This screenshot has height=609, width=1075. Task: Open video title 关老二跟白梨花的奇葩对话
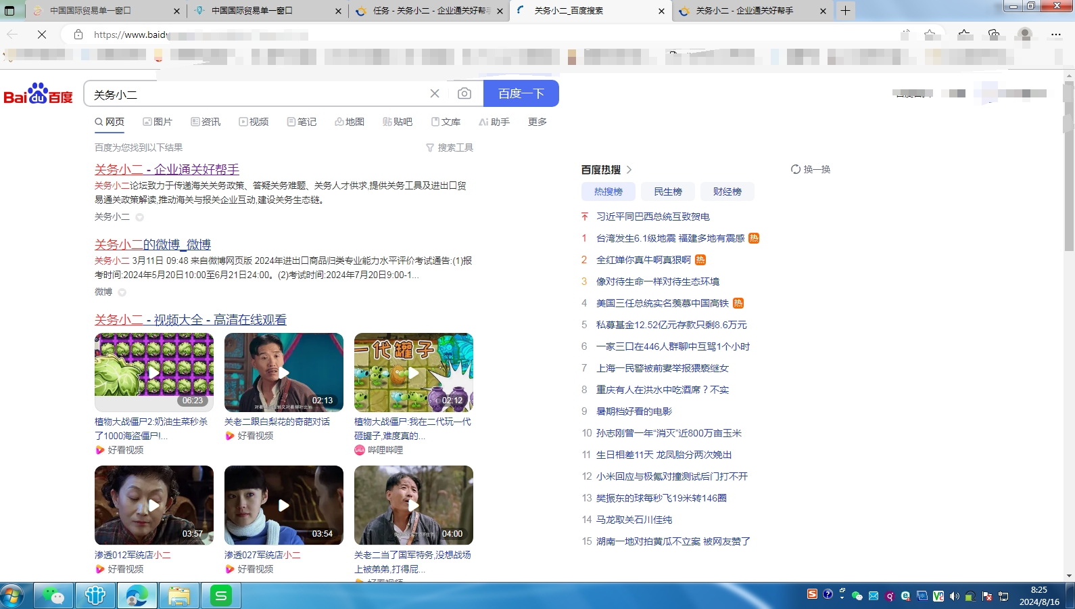pos(277,422)
